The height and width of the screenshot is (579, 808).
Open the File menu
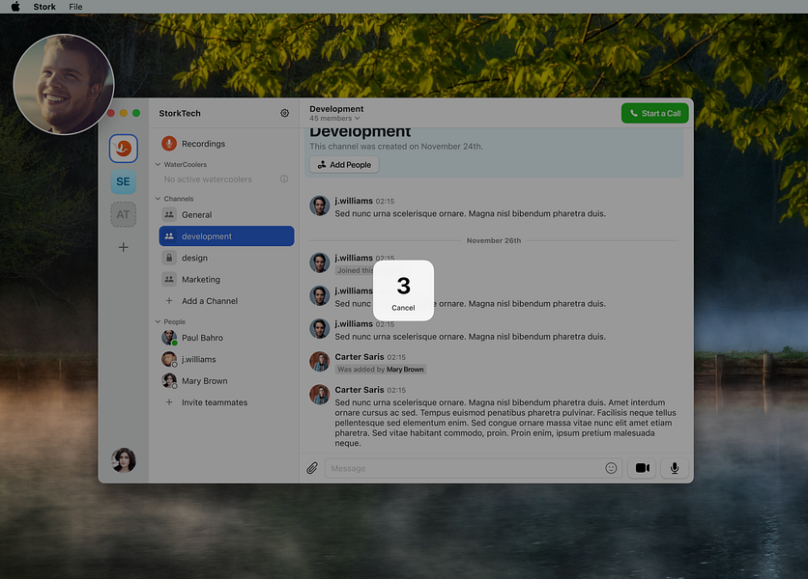[x=75, y=7]
